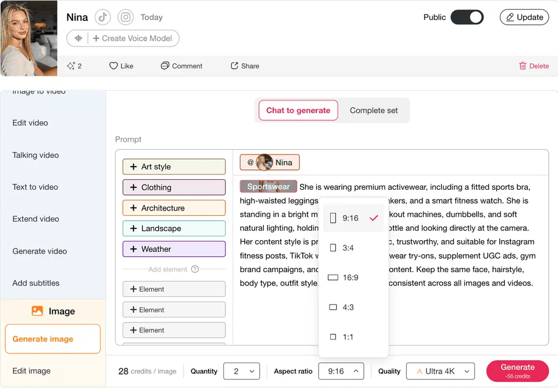Screen dimensions: 558x391
Task: Click the Share export icon
Action: (x=234, y=66)
